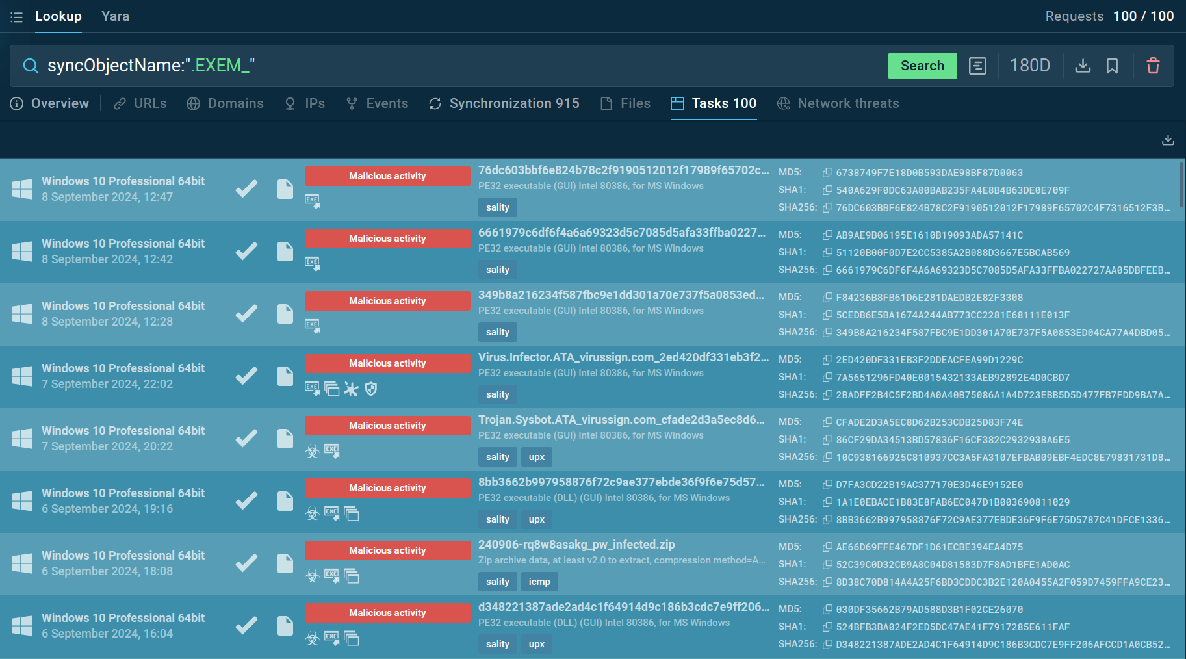Image resolution: width=1186 pixels, height=659 pixels.
Task: Download search results from the search bar
Action: pyautogui.click(x=1083, y=66)
